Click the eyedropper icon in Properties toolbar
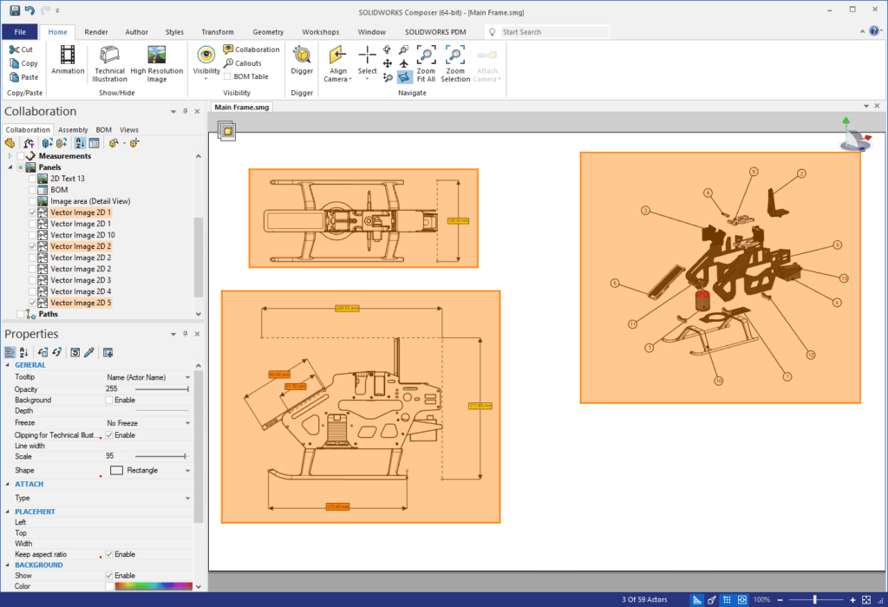The image size is (888, 607). [89, 351]
